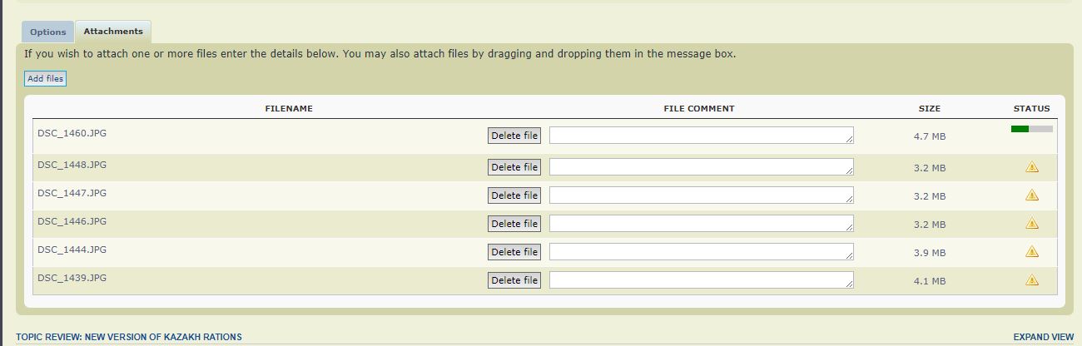Viewport: 1082px width, 346px height.
Task: Click warning icon next to DSC_1446.JPG
Action: tap(1032, 224)
